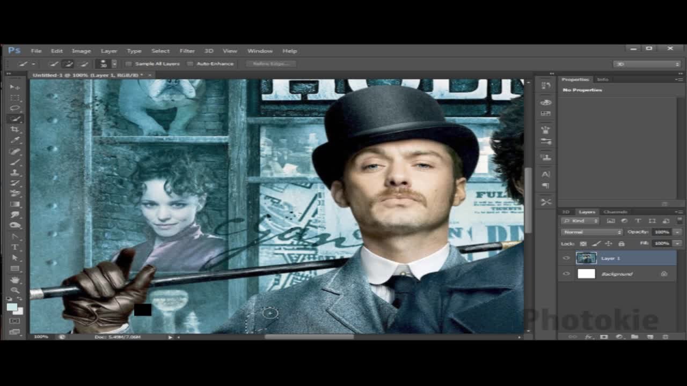Open the Normal blend mode dropdown

coord(591,232)
